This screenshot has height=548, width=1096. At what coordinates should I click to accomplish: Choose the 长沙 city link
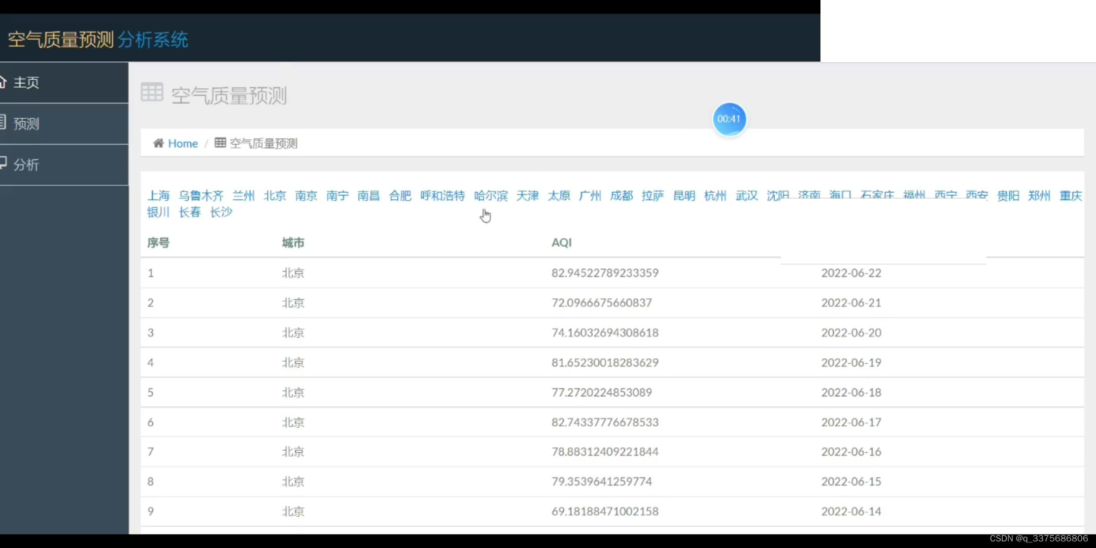[221, 212]
